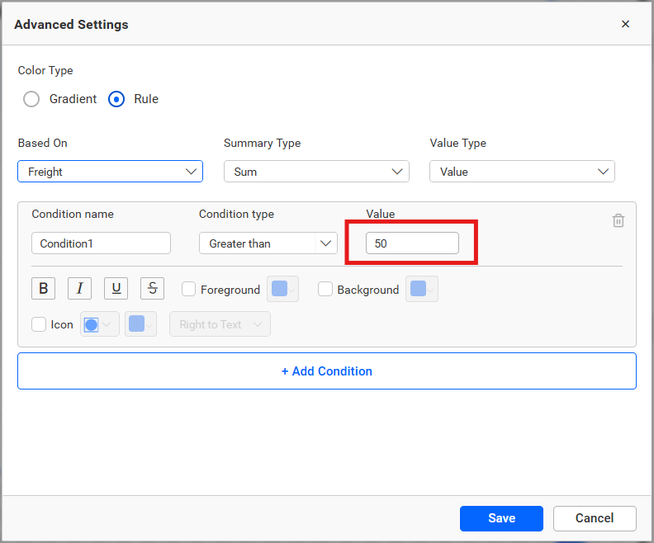Viewport: 654px width, 543px height.
Task: Open the Value Type dropdown
Action: pos(522,172)
